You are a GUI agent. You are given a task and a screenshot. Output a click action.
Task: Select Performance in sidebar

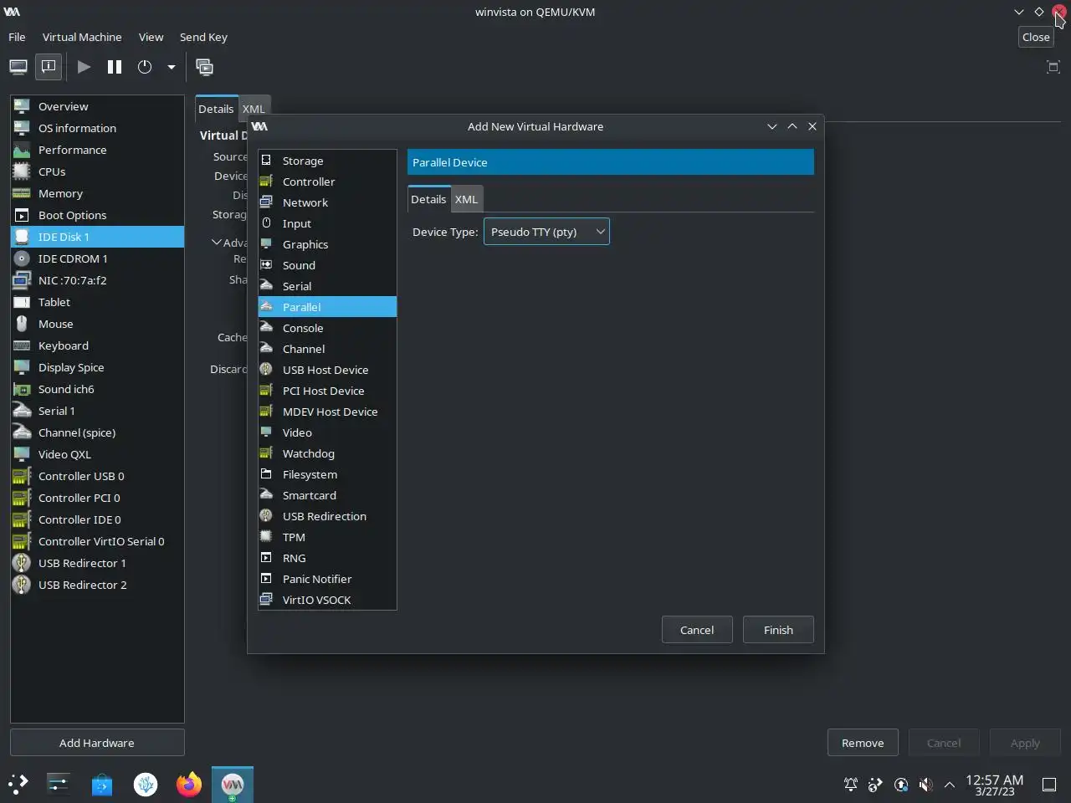[97, 150]
